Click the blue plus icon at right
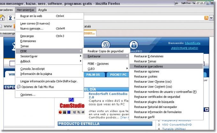The height and width of the screenshot is (133, 217). click(207, 109)
